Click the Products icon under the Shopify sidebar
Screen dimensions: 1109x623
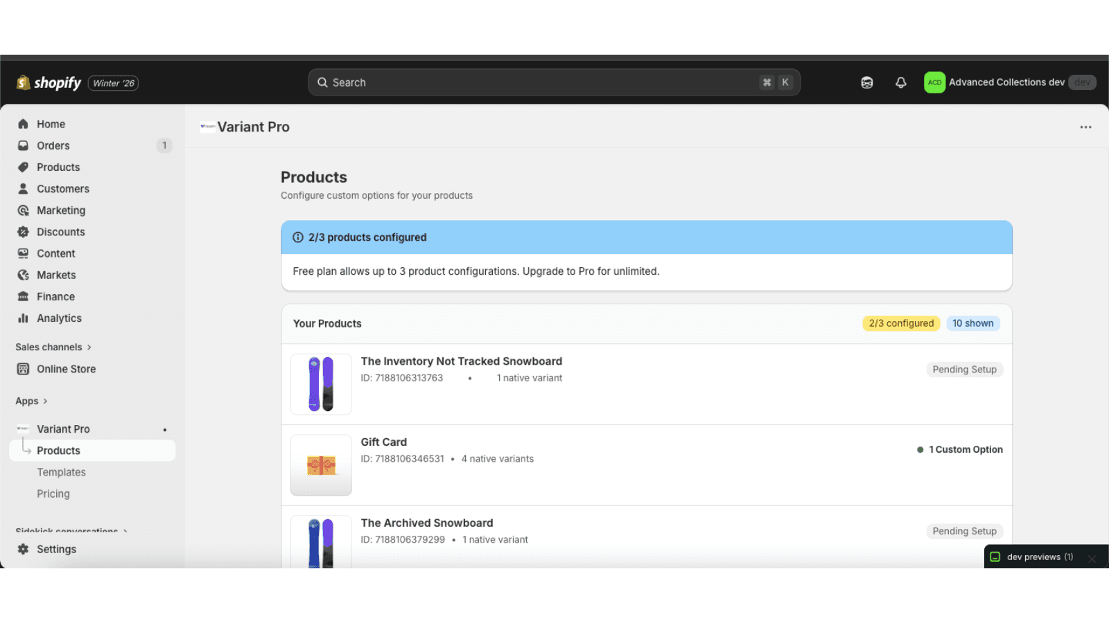[24, 167]
